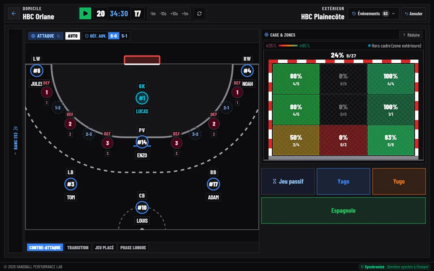Select the 5-1 opposing defence
The height and width of the screenshot is (271, 434).
point(124,36)
